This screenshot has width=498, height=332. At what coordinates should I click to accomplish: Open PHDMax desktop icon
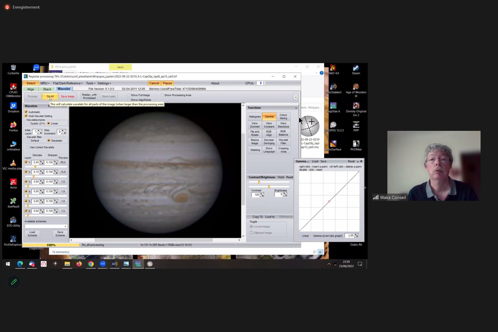[356, 146]
